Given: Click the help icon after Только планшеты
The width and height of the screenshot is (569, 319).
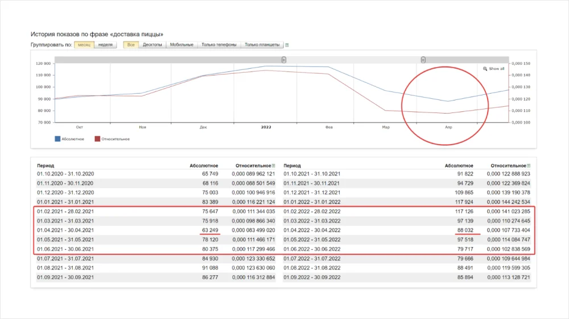Looking at the screenshot, I should coord(287,45).
